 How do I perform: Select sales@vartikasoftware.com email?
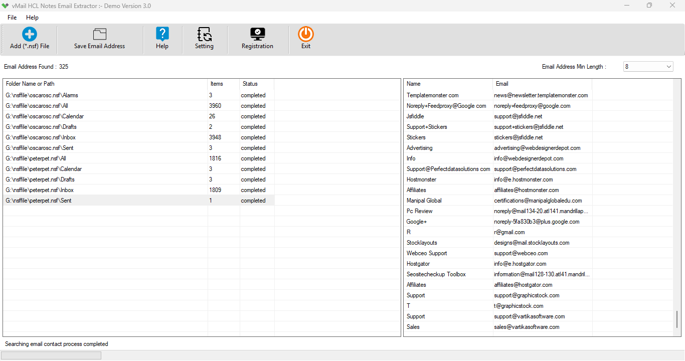click(527, 327)
